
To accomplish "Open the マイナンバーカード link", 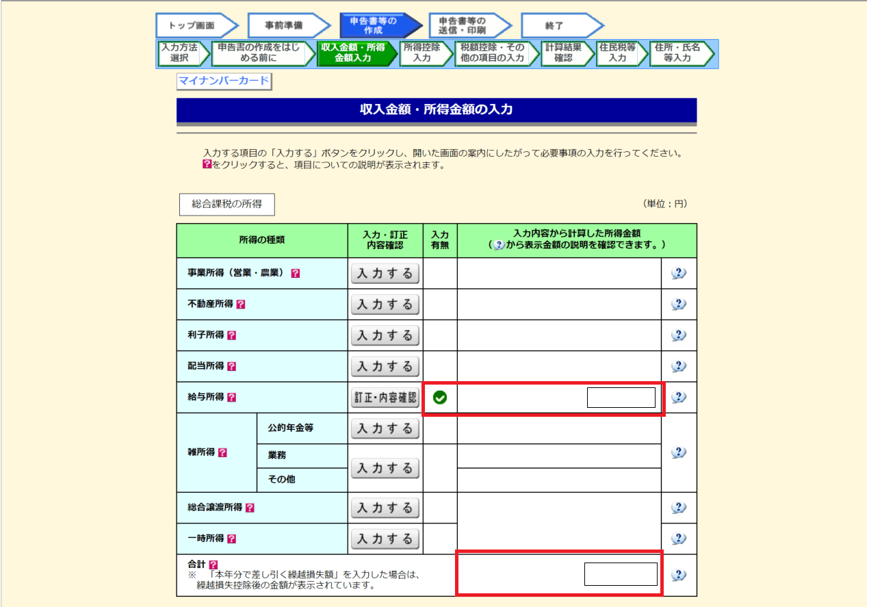I will pos(222,80).
